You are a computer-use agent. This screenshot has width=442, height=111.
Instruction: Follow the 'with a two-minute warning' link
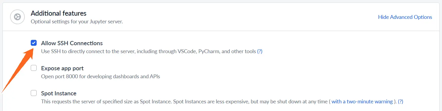(x=362, y=102)
